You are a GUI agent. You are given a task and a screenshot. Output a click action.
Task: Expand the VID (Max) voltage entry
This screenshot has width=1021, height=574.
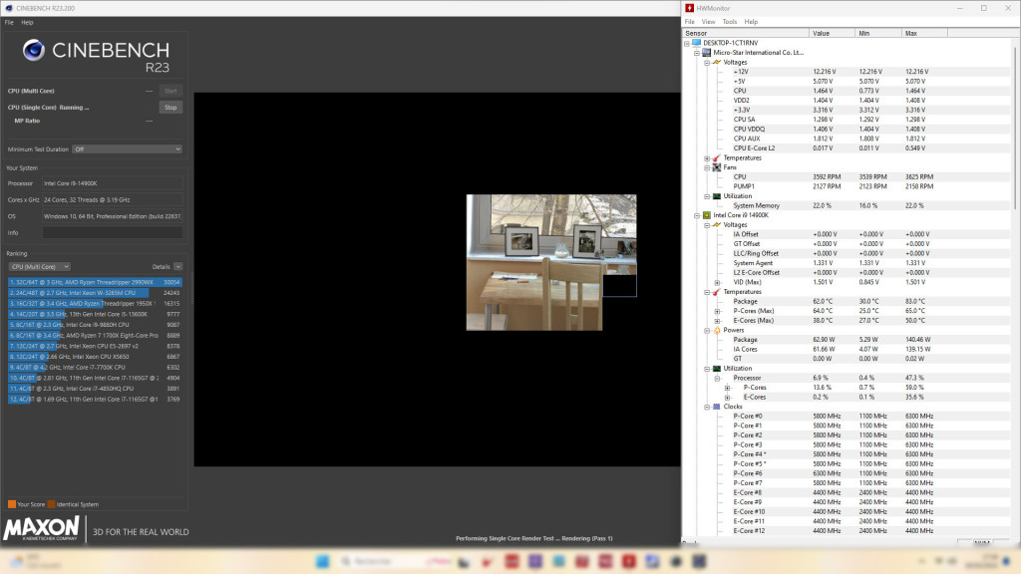click(717, 282)
